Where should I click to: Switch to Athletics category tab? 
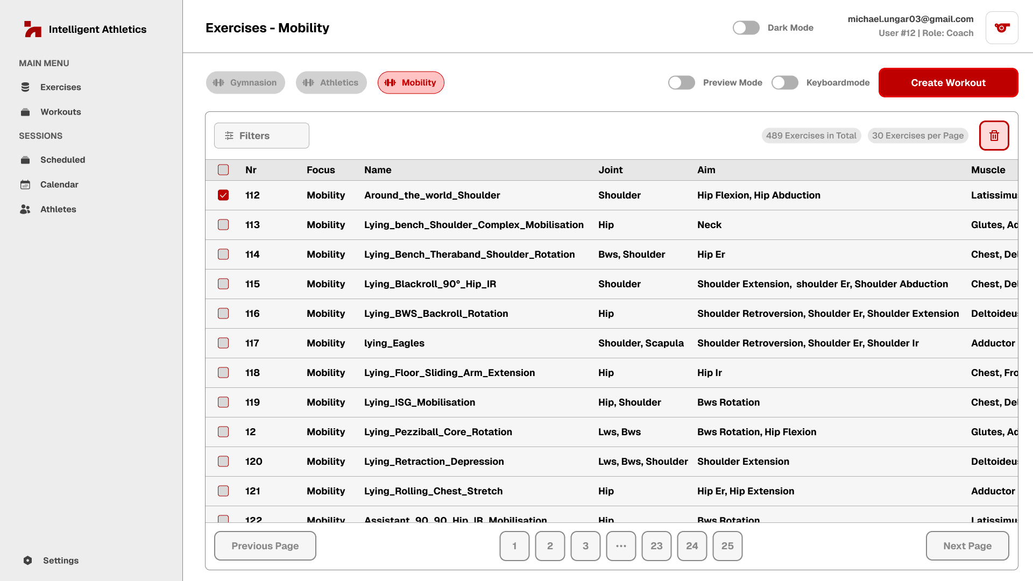[331, 83]
